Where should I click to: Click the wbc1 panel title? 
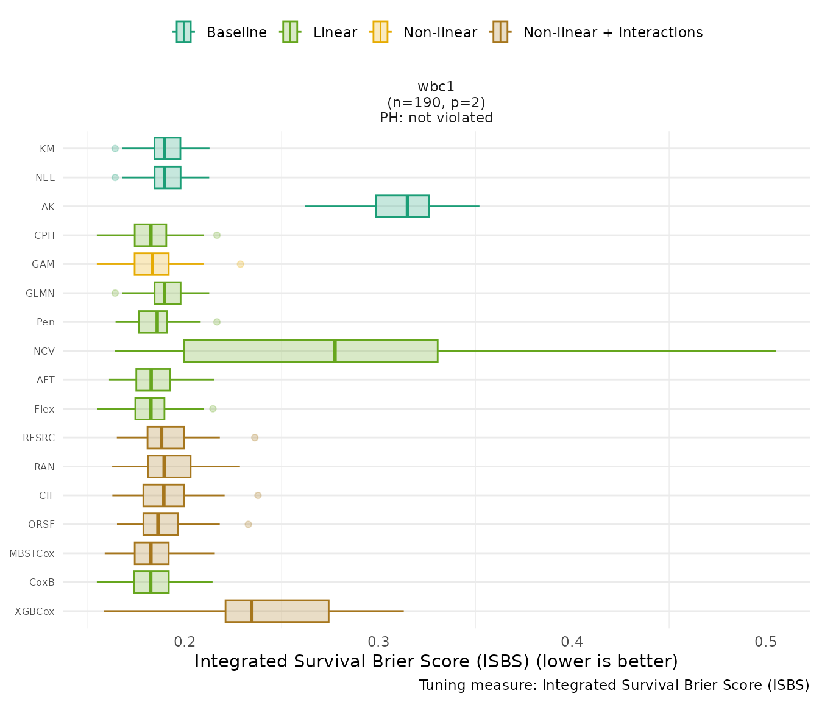(436, 87)
